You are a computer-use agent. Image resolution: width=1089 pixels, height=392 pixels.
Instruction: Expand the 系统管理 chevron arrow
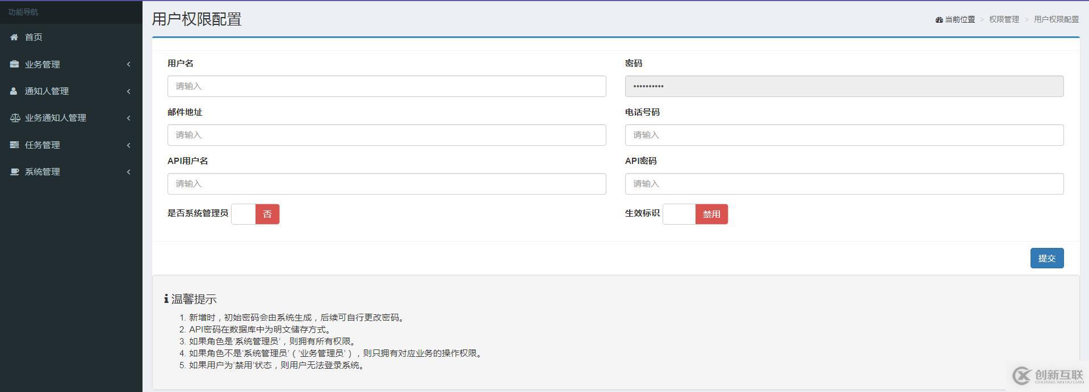coord(129,172)
